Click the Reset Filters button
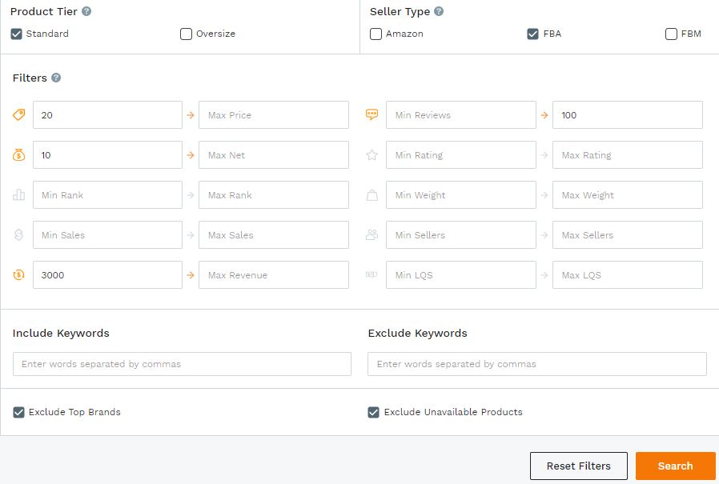 point(579,466)
